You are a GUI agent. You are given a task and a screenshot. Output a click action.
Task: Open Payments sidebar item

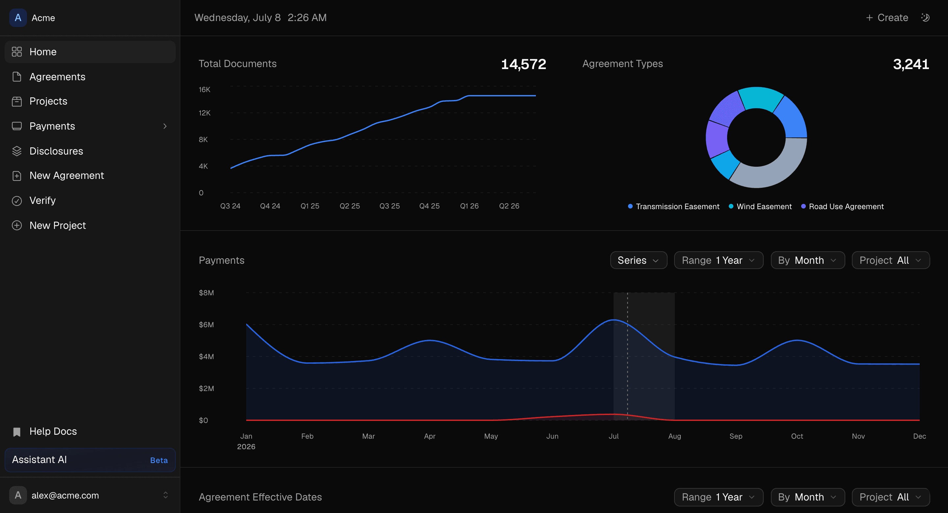(x=90, y=126)
